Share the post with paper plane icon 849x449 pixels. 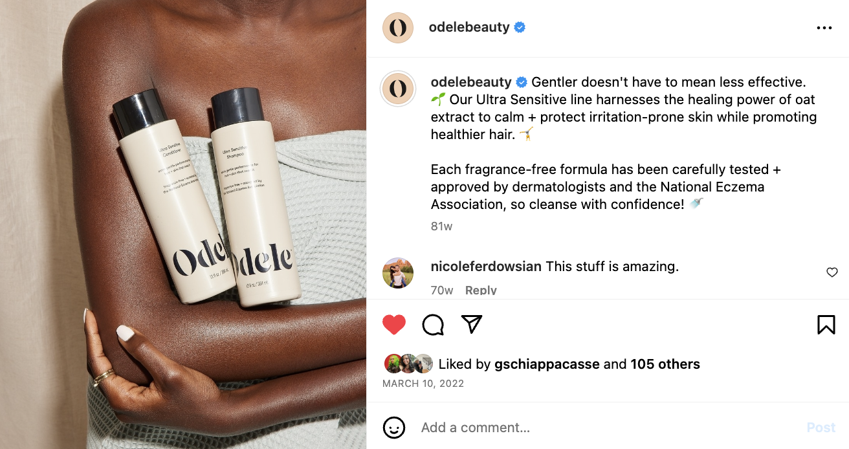(x=472, y=324)
